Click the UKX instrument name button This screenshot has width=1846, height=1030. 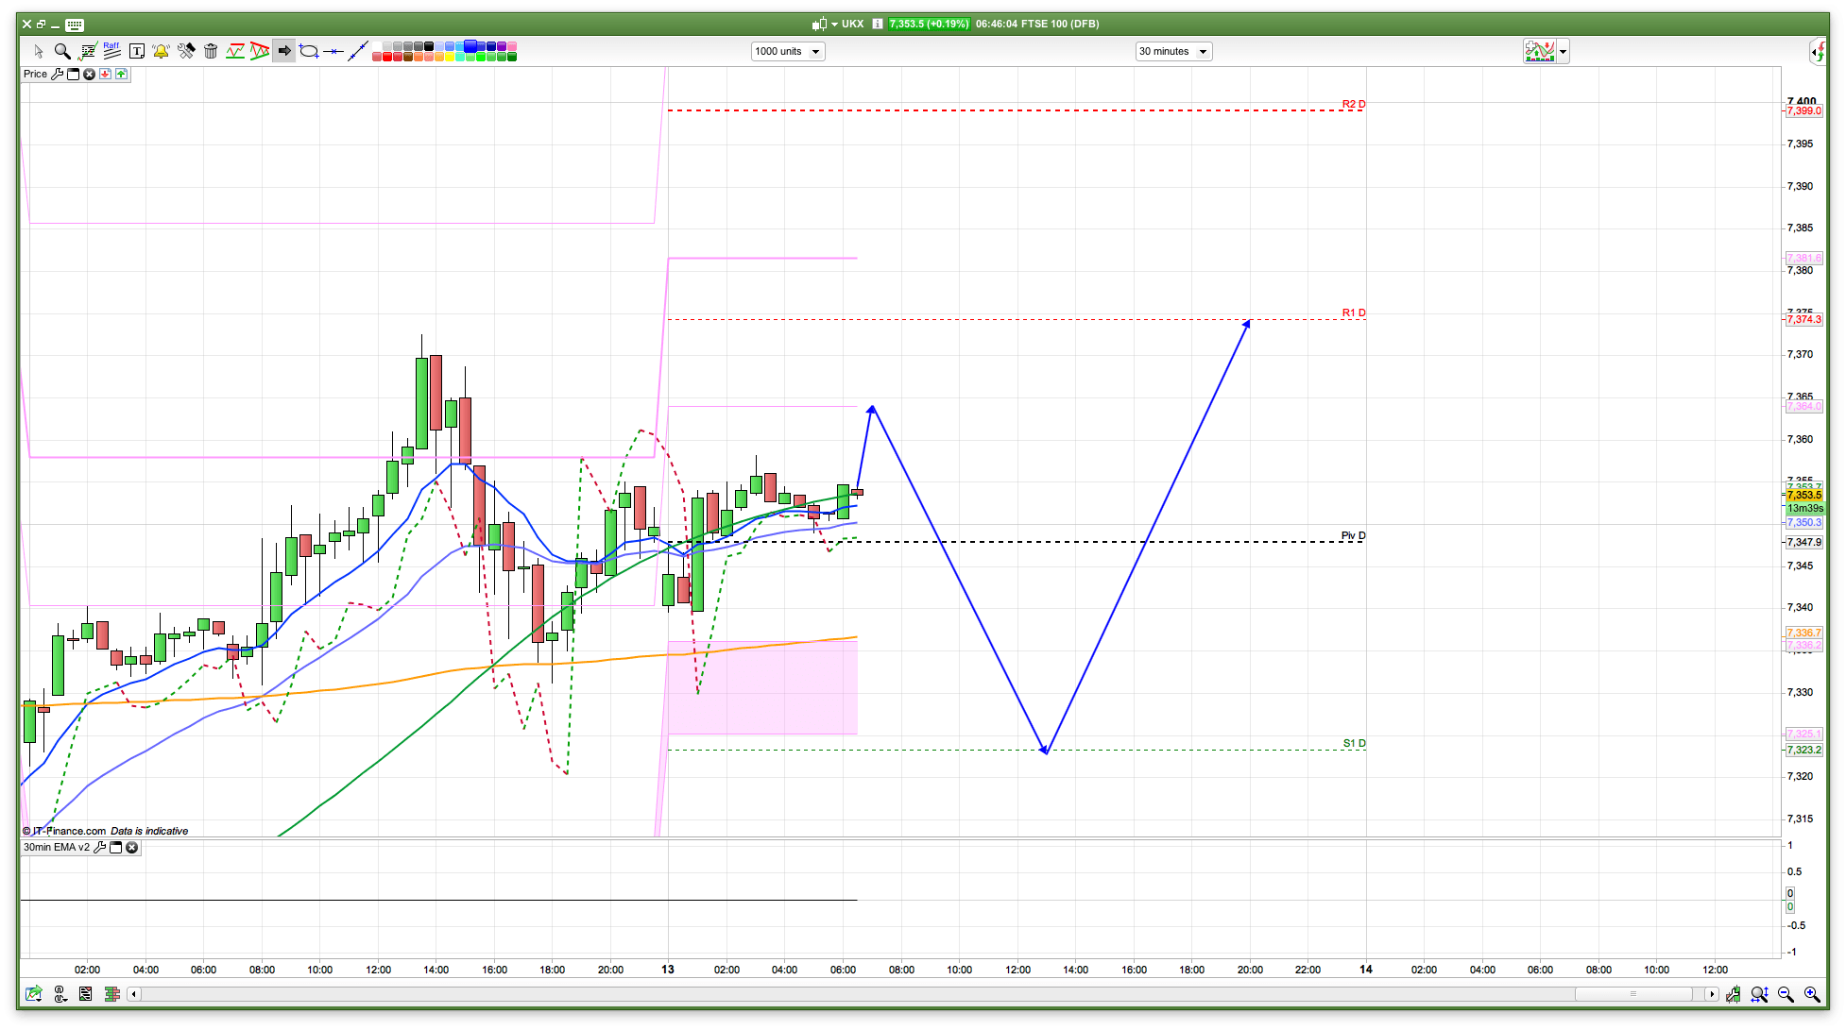pyautogui.click(x=852, y=24)
